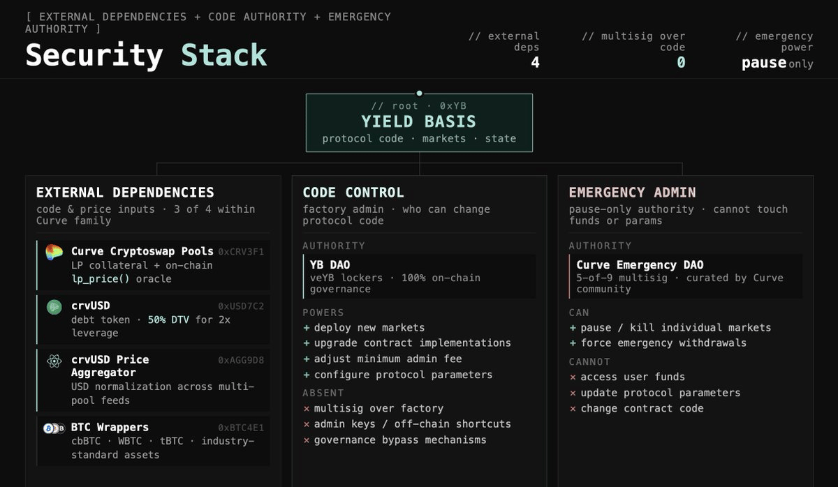The image size is (838, 487).
Task: Click the Curve Cryptoswap Pools rainbow logo
Action: tap(54, 253)
